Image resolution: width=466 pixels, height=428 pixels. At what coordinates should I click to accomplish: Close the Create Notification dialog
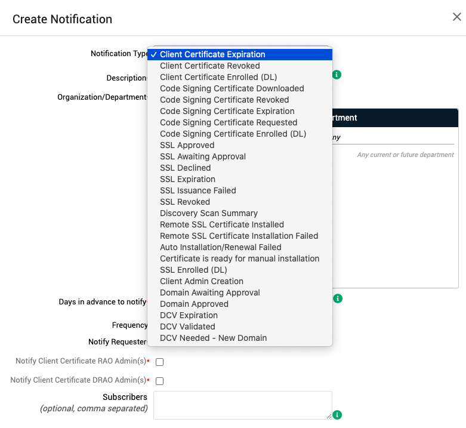456,17
